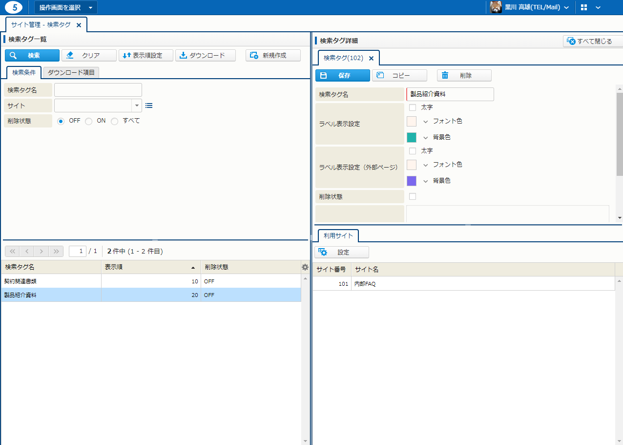Click the 保存 save button
This screenshot has width=623, height=445.
click(342, 76)
